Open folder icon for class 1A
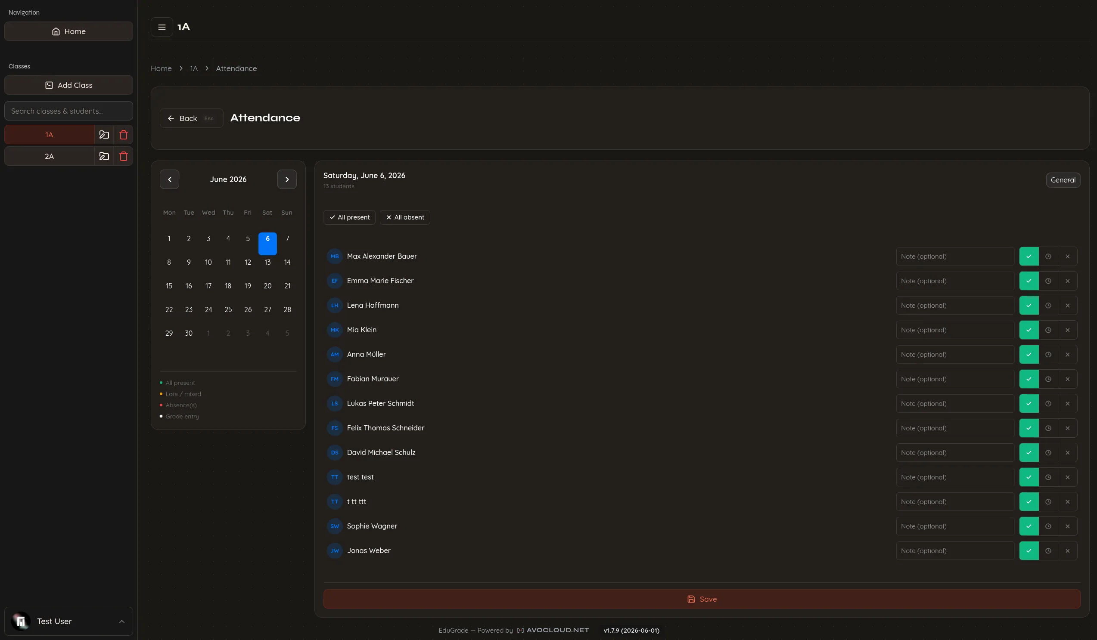1097x640 pixels. (x=104, y=135)
